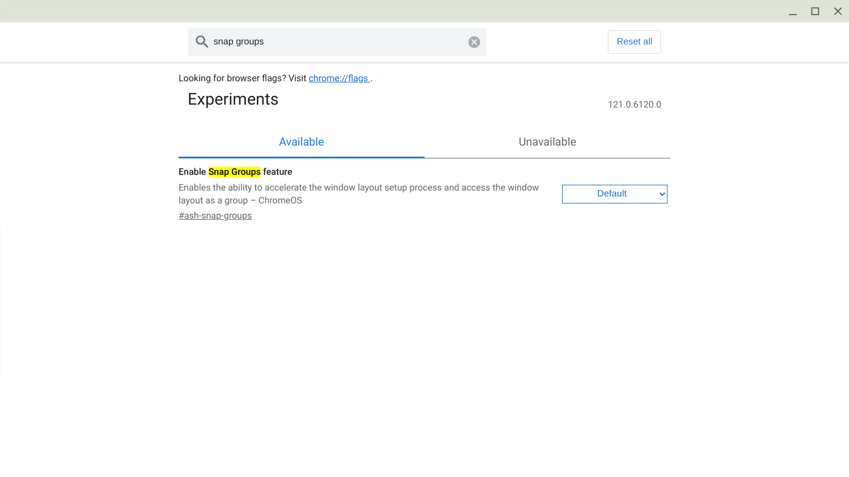Select the Available experiments tab

pos(301,141)
